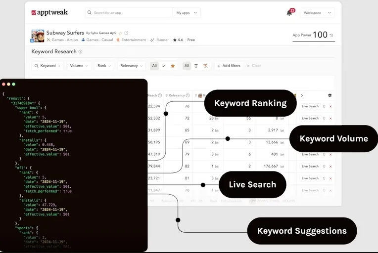This screenshot has height=253, width=378.
Task: Click the Relevancy column help icon
Action: tap(188, 95)
